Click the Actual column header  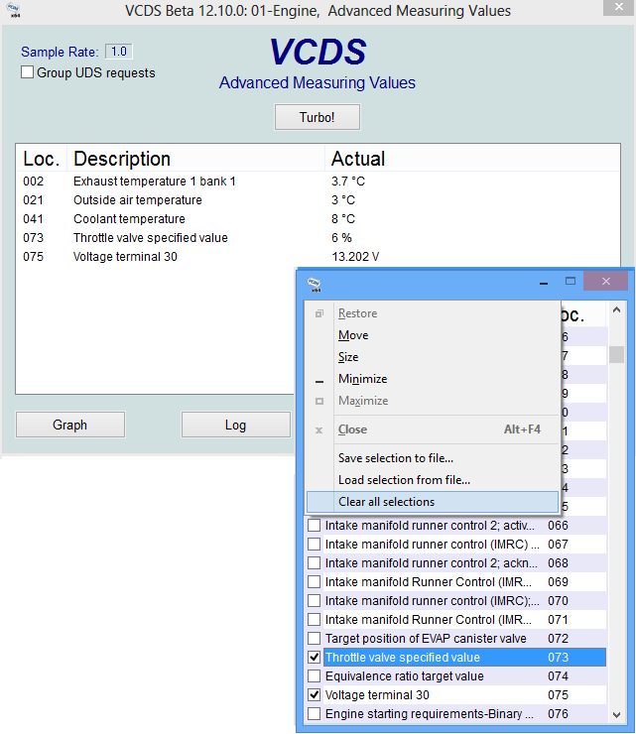pos(472,159)
